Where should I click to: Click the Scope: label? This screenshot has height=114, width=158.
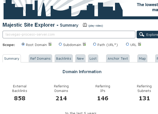tap(9, 45)
